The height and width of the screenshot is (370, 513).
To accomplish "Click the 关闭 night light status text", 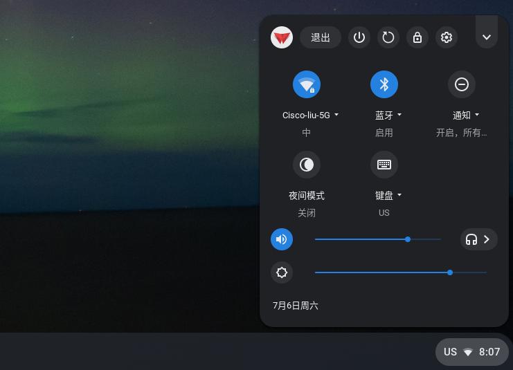I will (x=307, y=213).
